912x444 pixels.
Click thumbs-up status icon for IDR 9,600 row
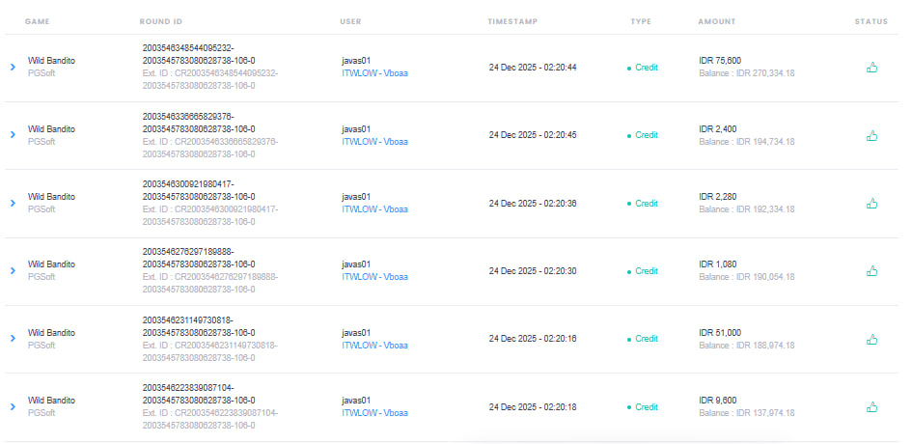coord(871,406)
